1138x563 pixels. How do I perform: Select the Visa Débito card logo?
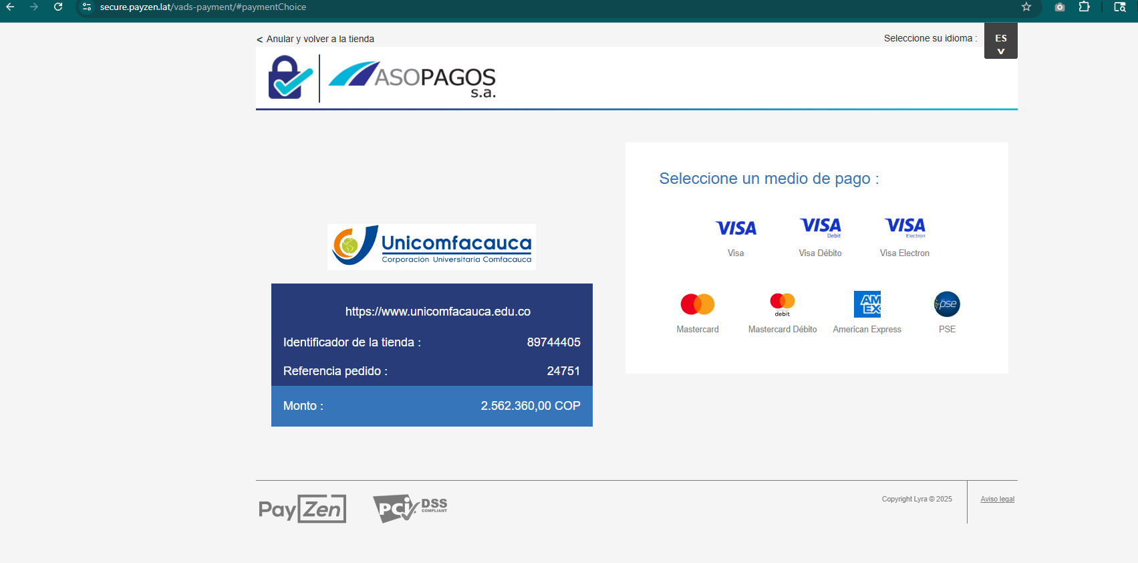tap(821, 227)
